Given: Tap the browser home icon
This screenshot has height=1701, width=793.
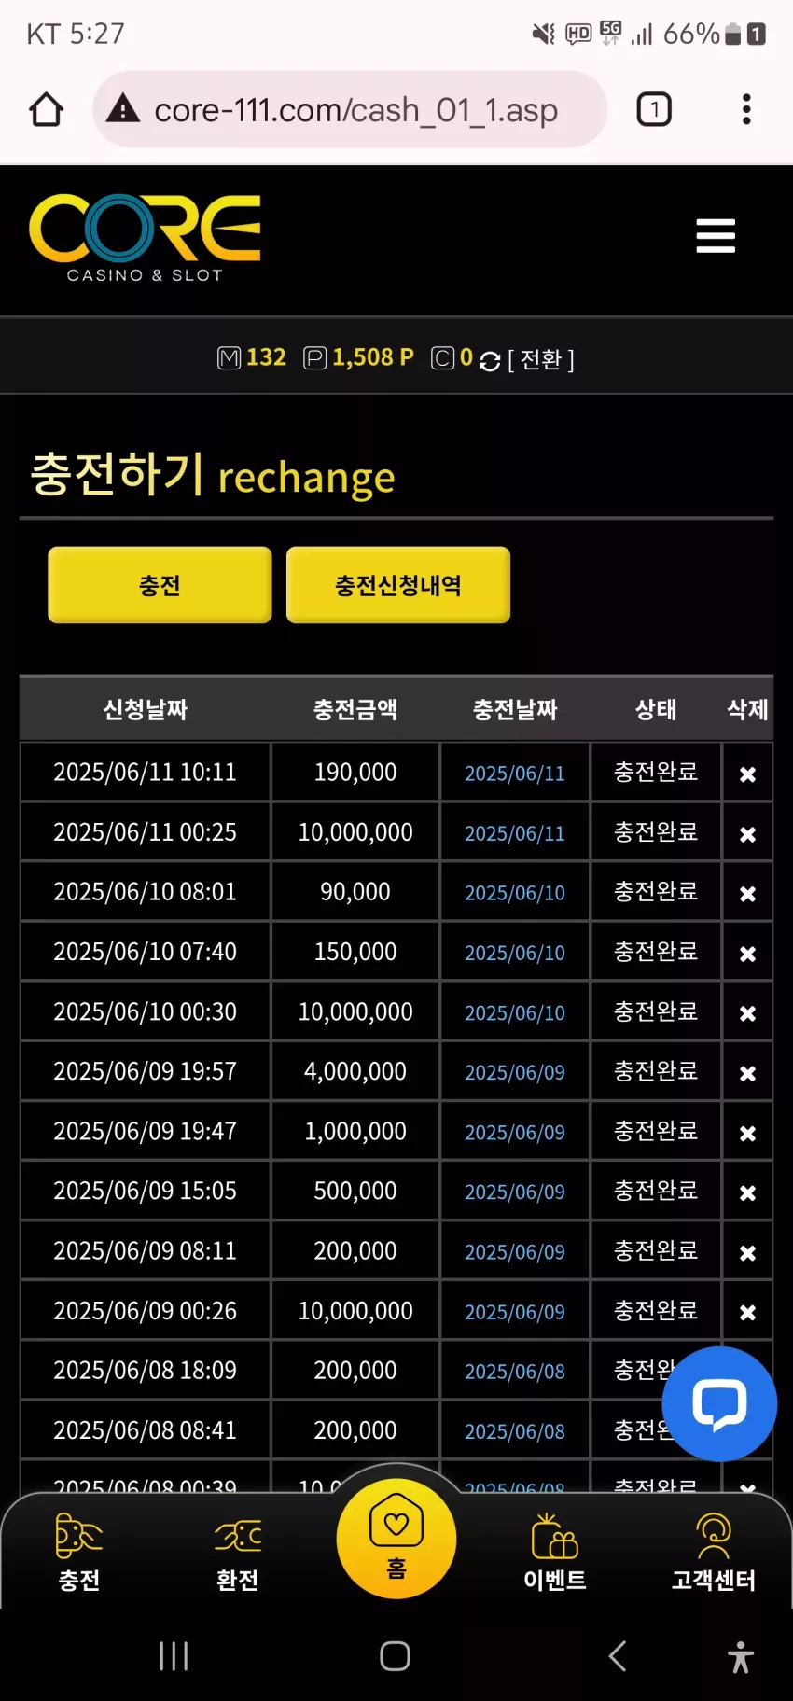Looking at the screenshot, I should tap(46, 109).
